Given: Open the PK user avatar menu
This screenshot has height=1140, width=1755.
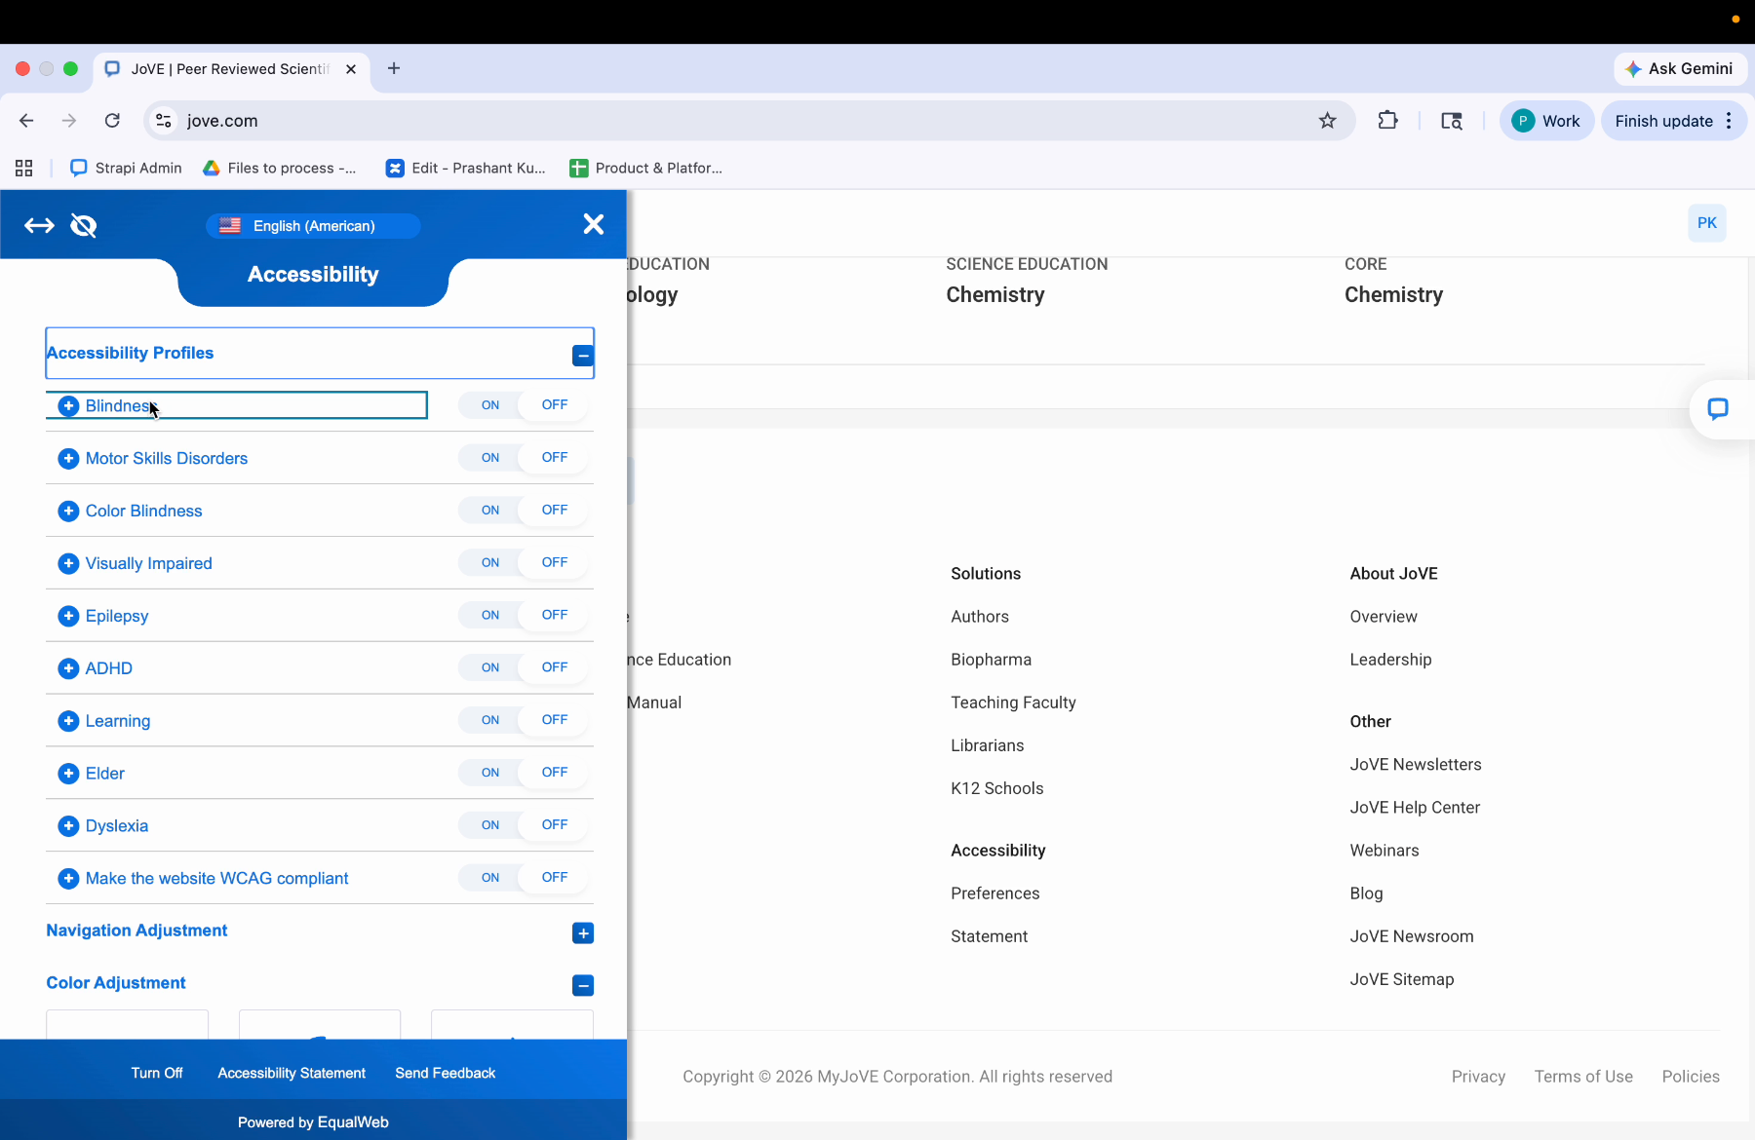Looking at the screenshot, I should click(x=1707, y=223).
